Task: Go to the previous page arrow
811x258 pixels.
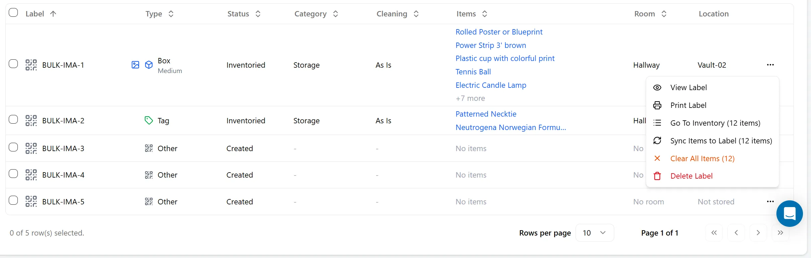Action: click(x=736, y=233)
